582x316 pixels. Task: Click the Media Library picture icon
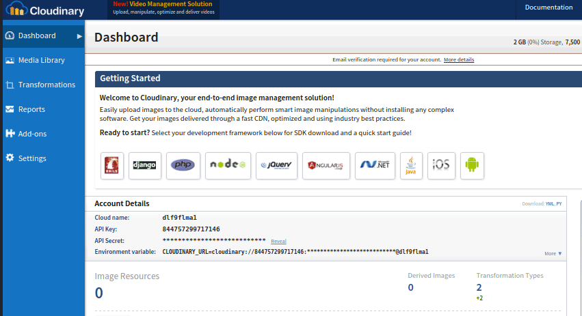pos(10,60)
